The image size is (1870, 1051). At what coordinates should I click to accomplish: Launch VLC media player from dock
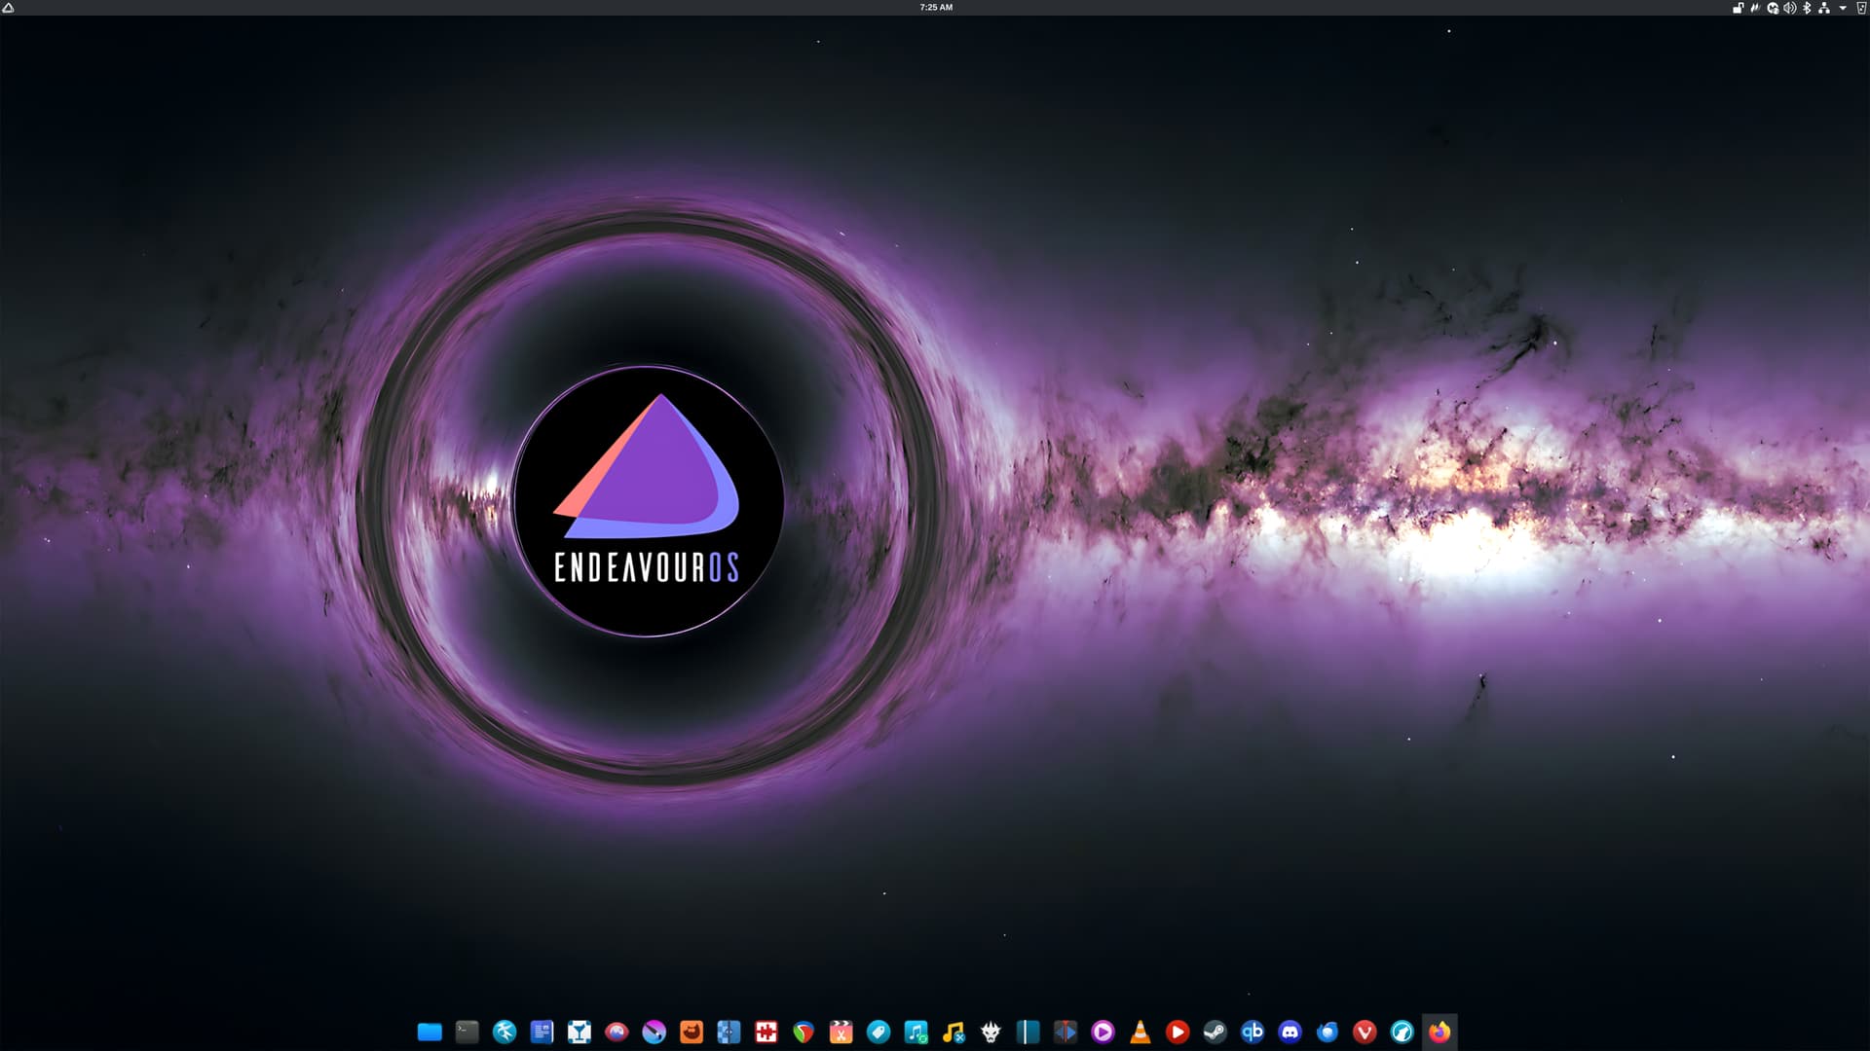coord(1140,1032)
